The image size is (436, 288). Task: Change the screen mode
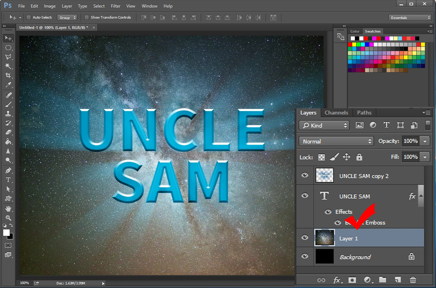8,255
